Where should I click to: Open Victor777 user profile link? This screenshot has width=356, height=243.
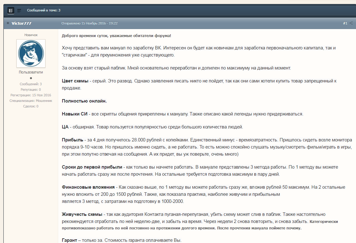[22, 23]
